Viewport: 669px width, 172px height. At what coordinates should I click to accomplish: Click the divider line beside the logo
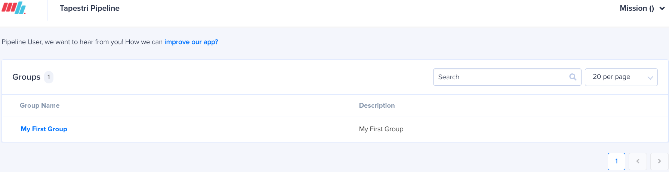[47, 10]
